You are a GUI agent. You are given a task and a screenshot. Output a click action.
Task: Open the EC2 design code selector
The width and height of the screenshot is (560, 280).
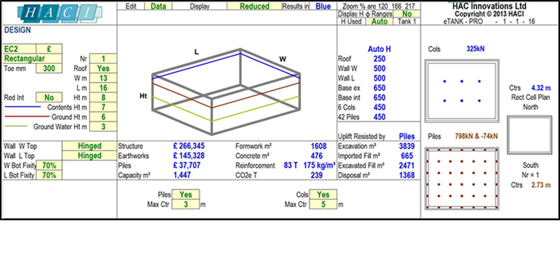20,49
